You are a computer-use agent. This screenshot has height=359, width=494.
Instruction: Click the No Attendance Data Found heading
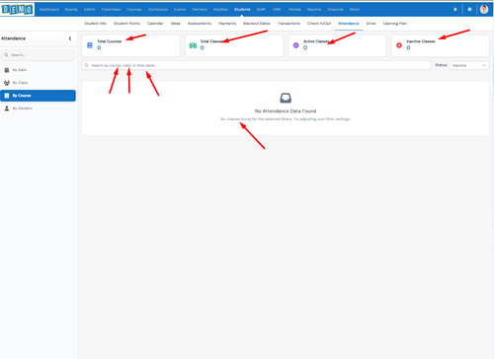point(286,111)
